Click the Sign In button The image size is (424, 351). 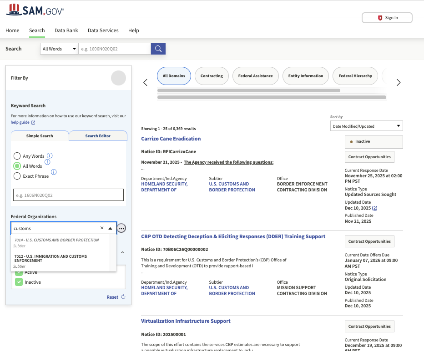click(x=387, y=17)
